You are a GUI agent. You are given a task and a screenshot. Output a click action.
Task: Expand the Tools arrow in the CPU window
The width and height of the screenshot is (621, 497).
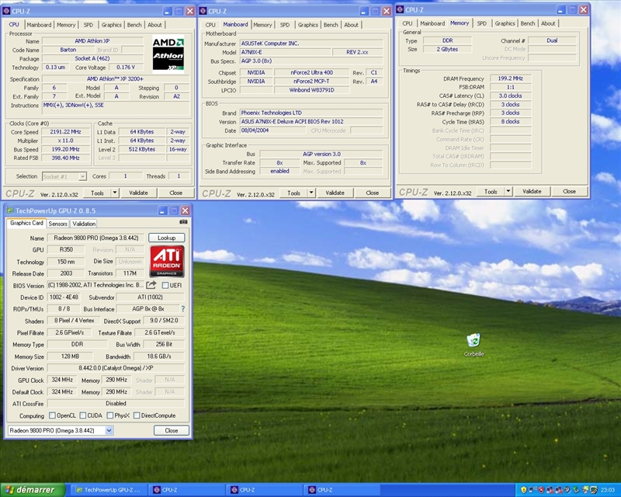click(x=115, y=193)
